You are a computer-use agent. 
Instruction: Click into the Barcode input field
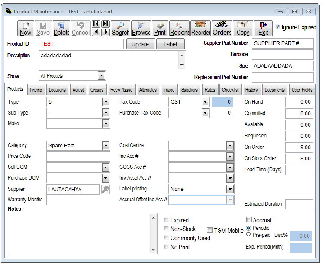pyautogui.click(x=282, y=55)
